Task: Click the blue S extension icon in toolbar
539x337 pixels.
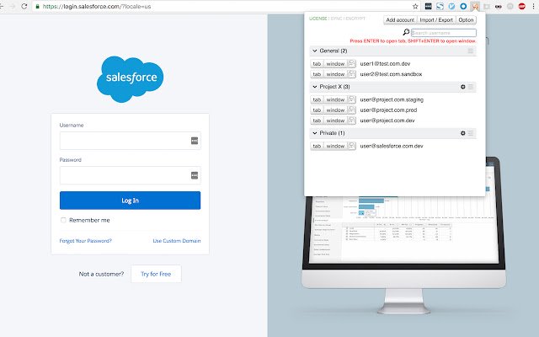Action: click(x=440, y=6)
